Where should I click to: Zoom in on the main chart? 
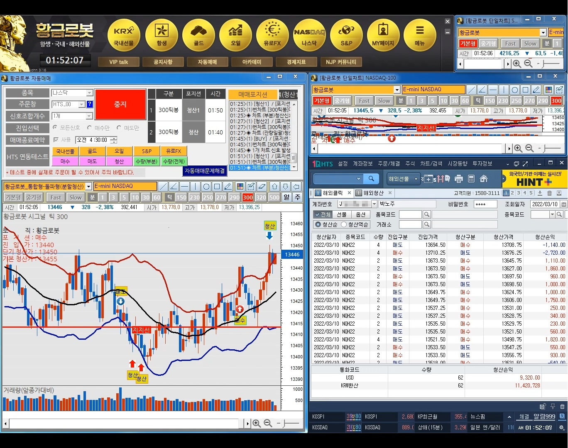(x=257, y=424)
